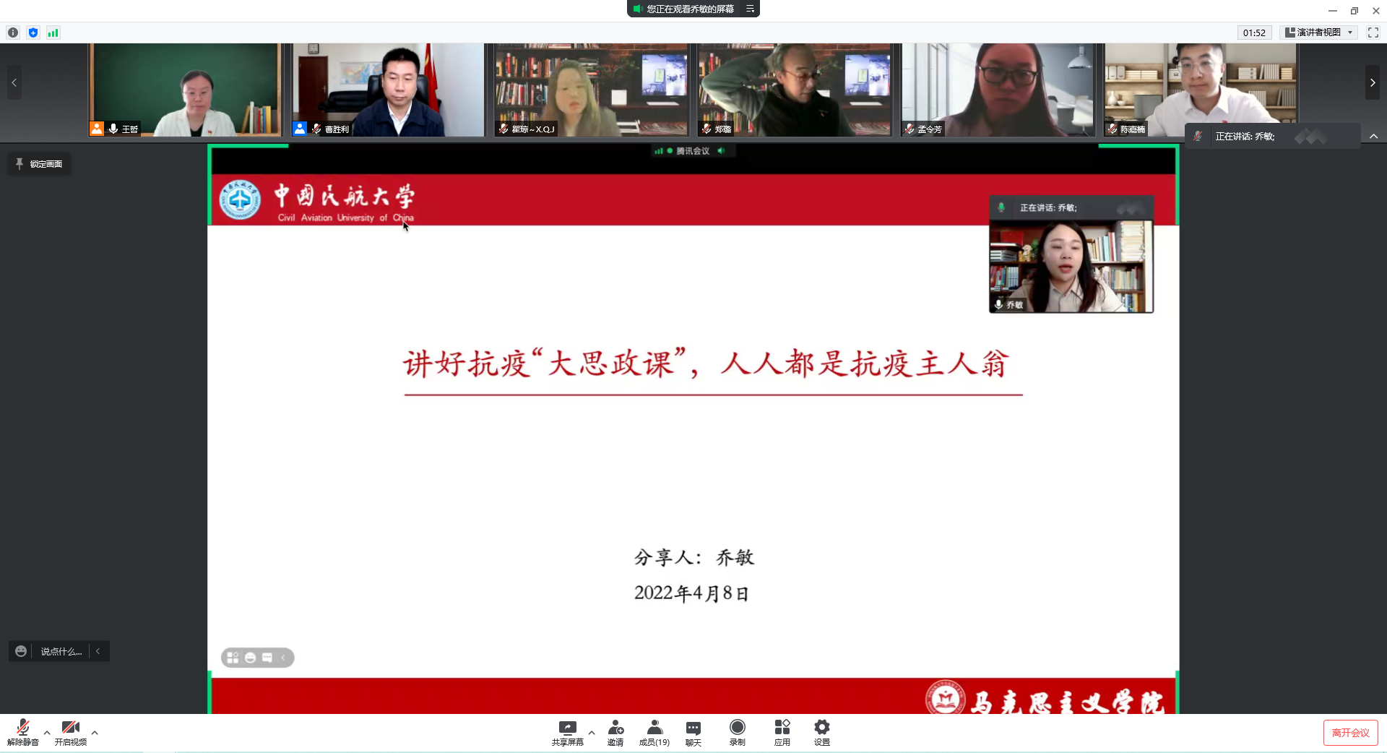The height and width of the screenshot is (753, 1387).
Task: Open the 演讲者视图 view dropdown
Action: [1319, 33]
